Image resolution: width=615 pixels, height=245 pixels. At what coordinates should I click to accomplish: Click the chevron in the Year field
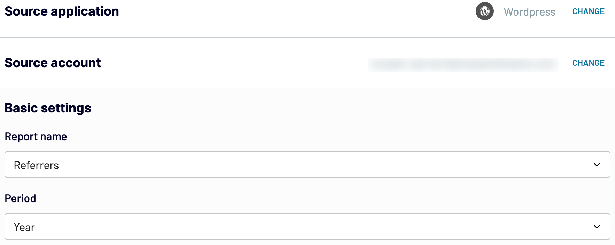pos(597,227)
